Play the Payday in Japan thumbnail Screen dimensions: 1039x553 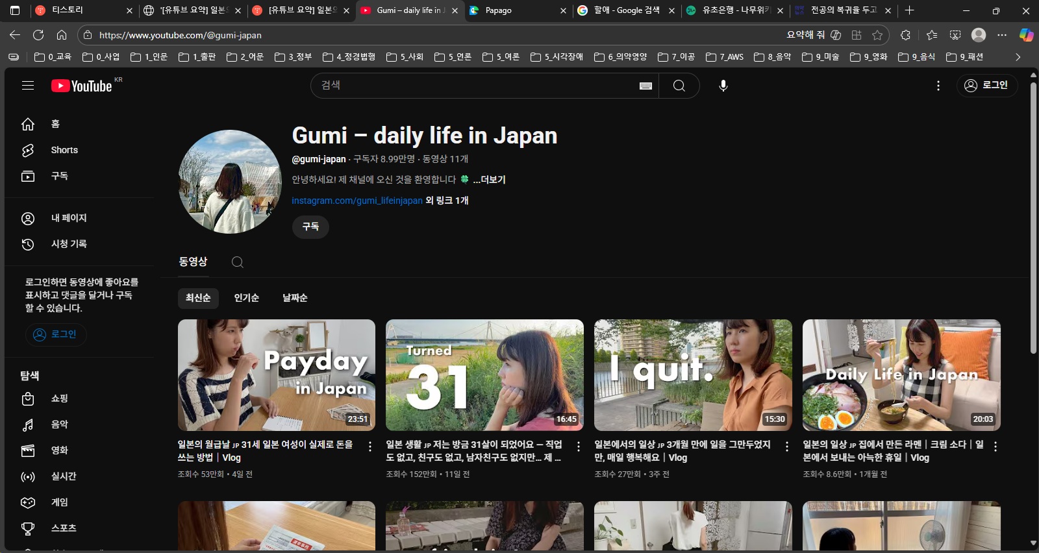coord(277,375)
